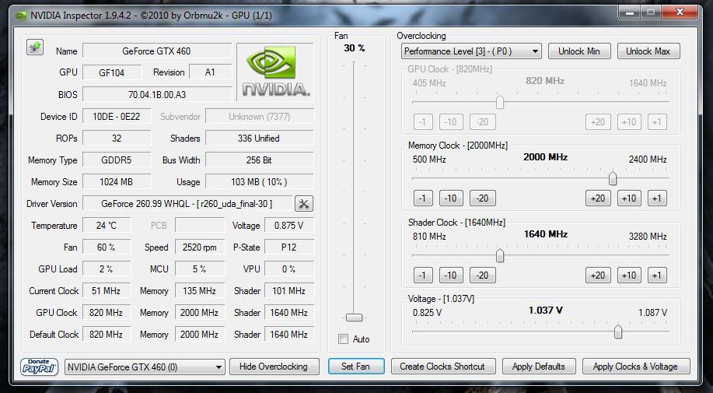The height and width of the screenshot is (393, 713).
Task: Click Apply Clocks & Voltage button
Action: (x=635, y=367)
